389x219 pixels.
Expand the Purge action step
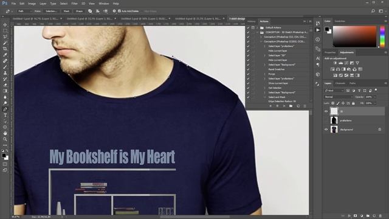[265, 74]
